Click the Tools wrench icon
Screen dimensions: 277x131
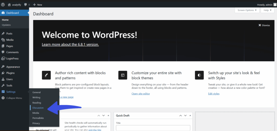3,85
